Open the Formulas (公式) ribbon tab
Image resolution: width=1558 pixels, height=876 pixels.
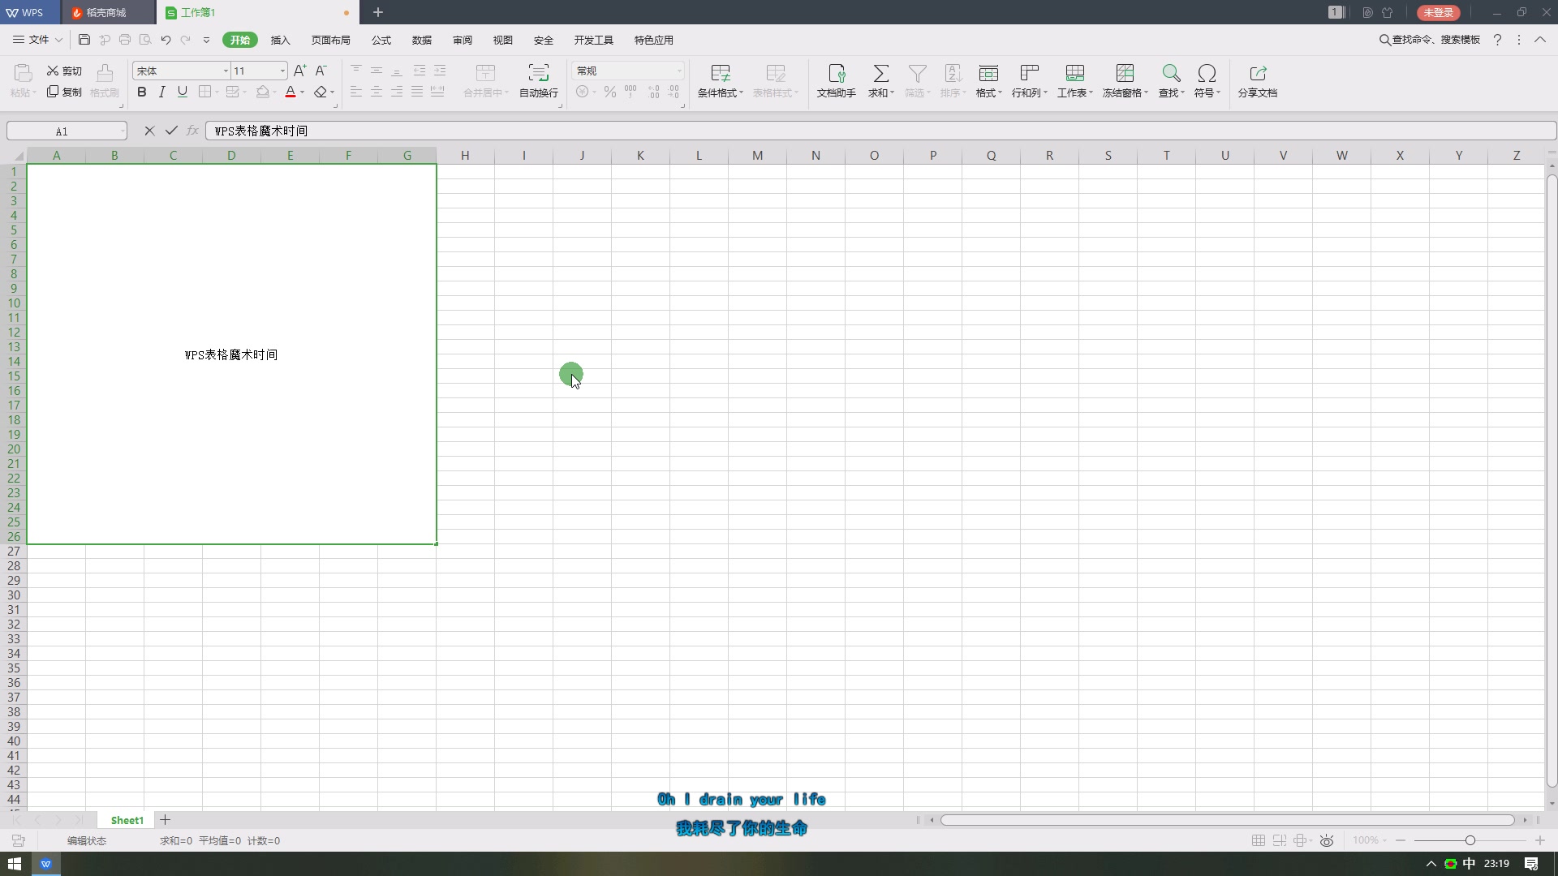[381, 40]
